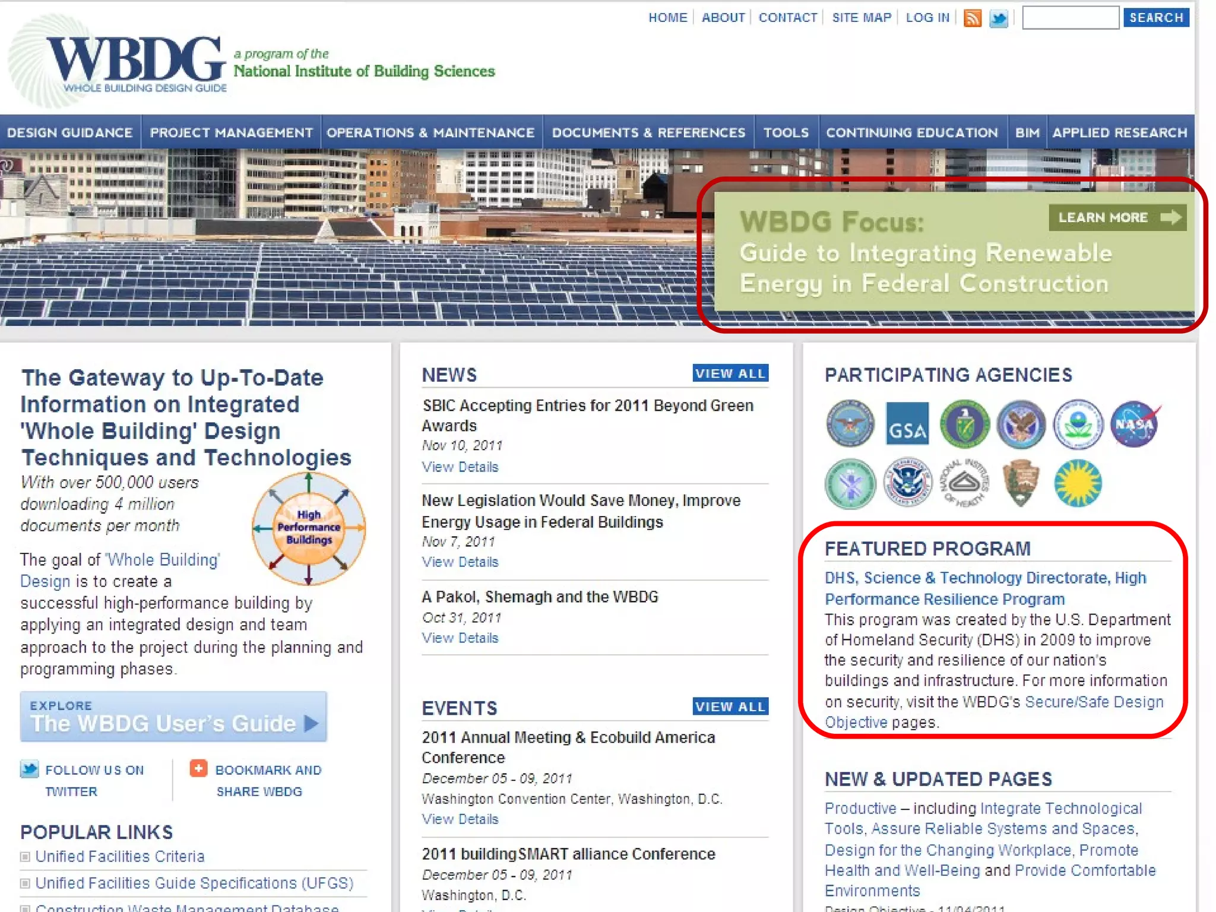The height and width of the screenshot is (912, 1216).
Task: Click the National Park Service arrowhead logo
Action: [x=1021, y=482]
